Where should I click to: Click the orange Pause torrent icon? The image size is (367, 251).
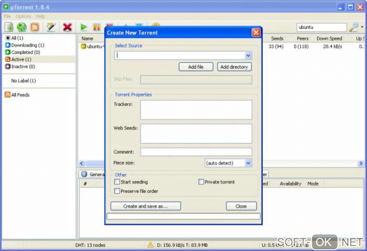coord(96,27)
